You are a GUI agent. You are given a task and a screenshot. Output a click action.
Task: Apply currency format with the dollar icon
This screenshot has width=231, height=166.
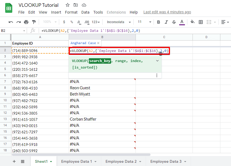64,22
